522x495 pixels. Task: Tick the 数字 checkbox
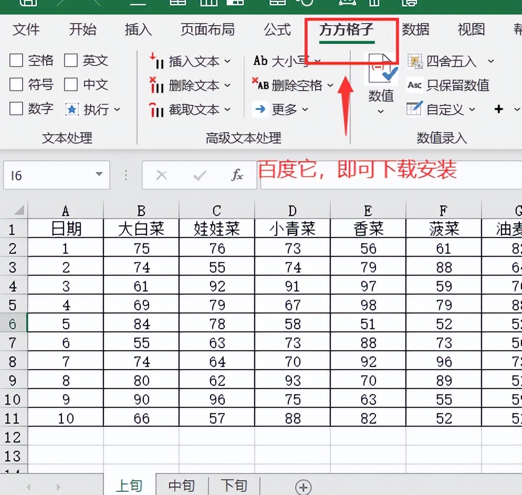tap(16, 109)
